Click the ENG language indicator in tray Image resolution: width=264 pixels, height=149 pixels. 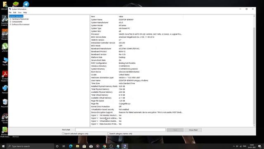[245, 146]
